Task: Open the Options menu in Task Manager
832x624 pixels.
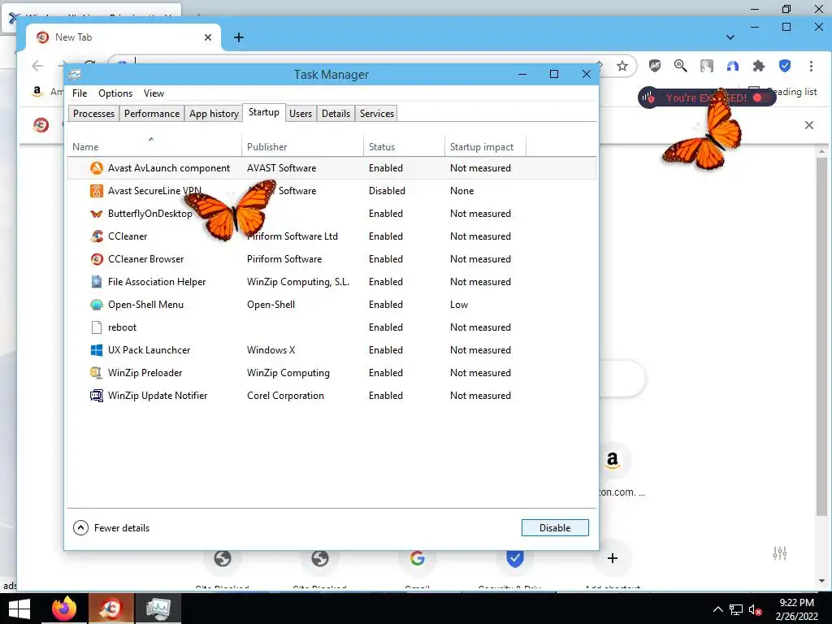Action: pos(115,93)
